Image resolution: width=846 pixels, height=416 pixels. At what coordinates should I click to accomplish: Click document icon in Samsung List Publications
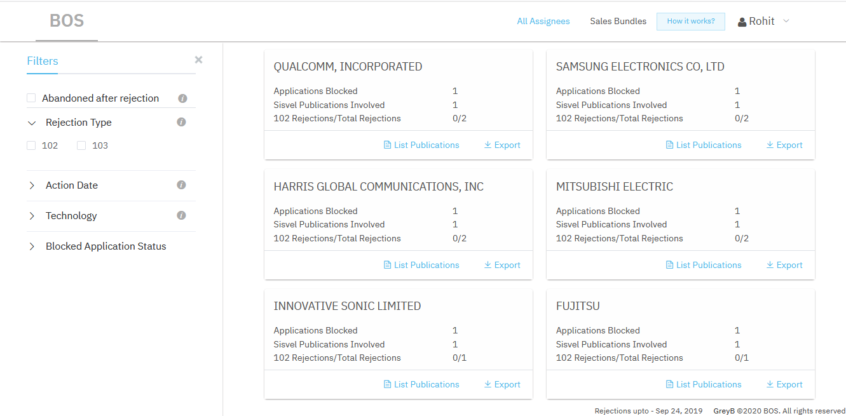click(x=669, y=145)
